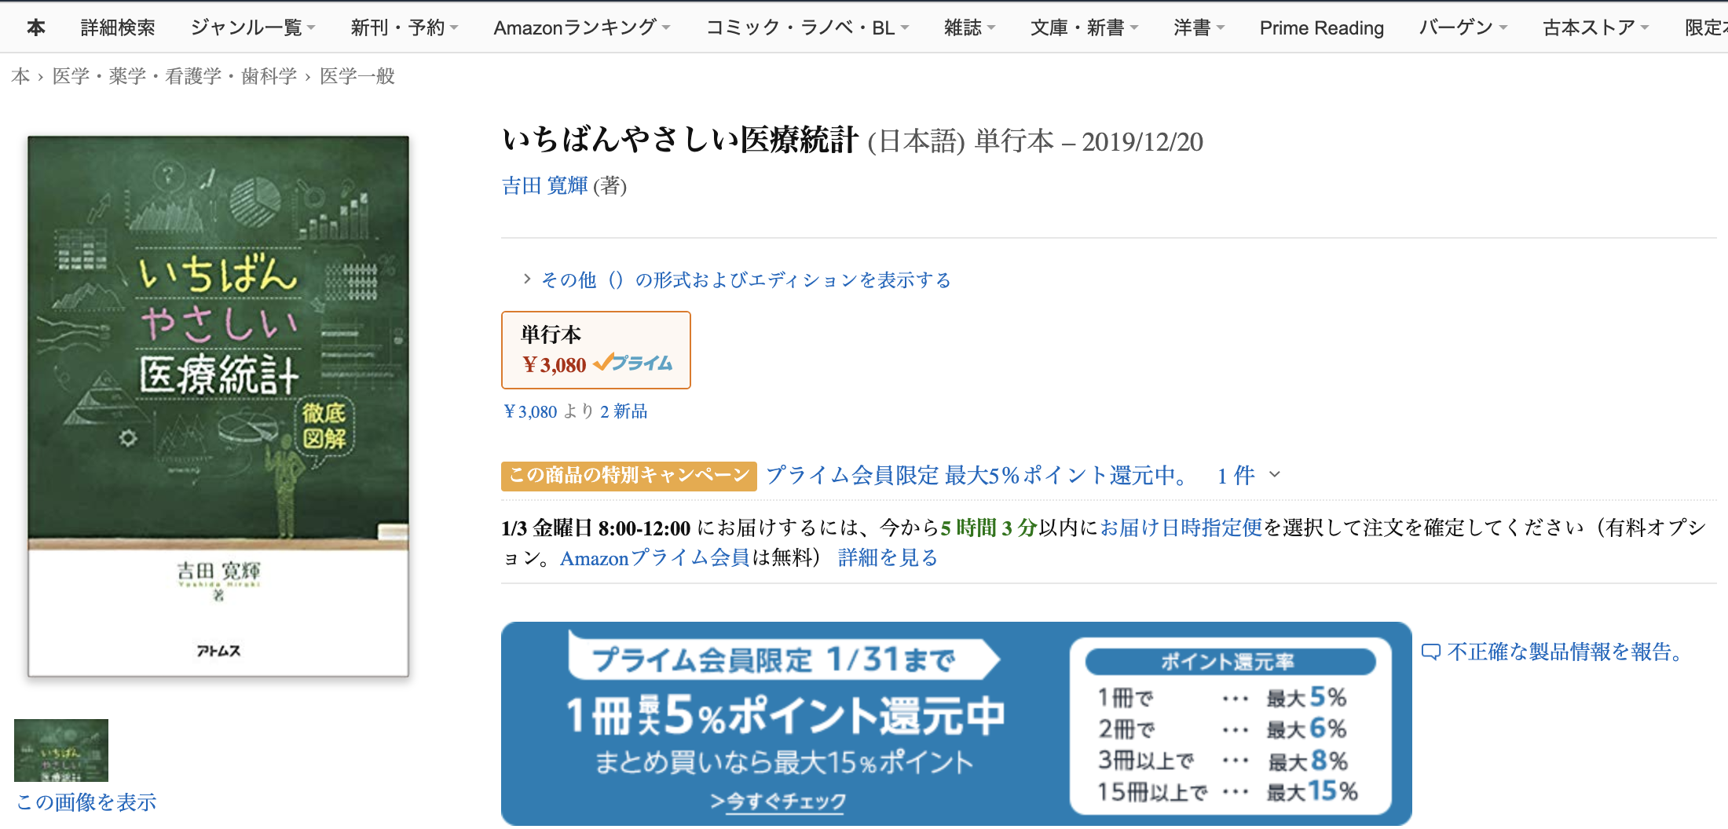
Task: Click author link 吉田 寛輝
Action: [545, 186]
